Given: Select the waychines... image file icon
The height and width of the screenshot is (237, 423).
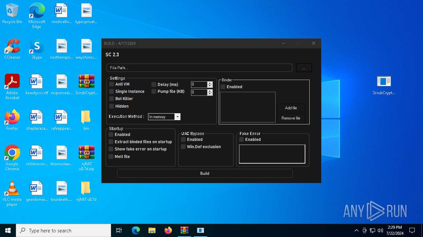Looking at the screenshot, I should tap(86, 49).
